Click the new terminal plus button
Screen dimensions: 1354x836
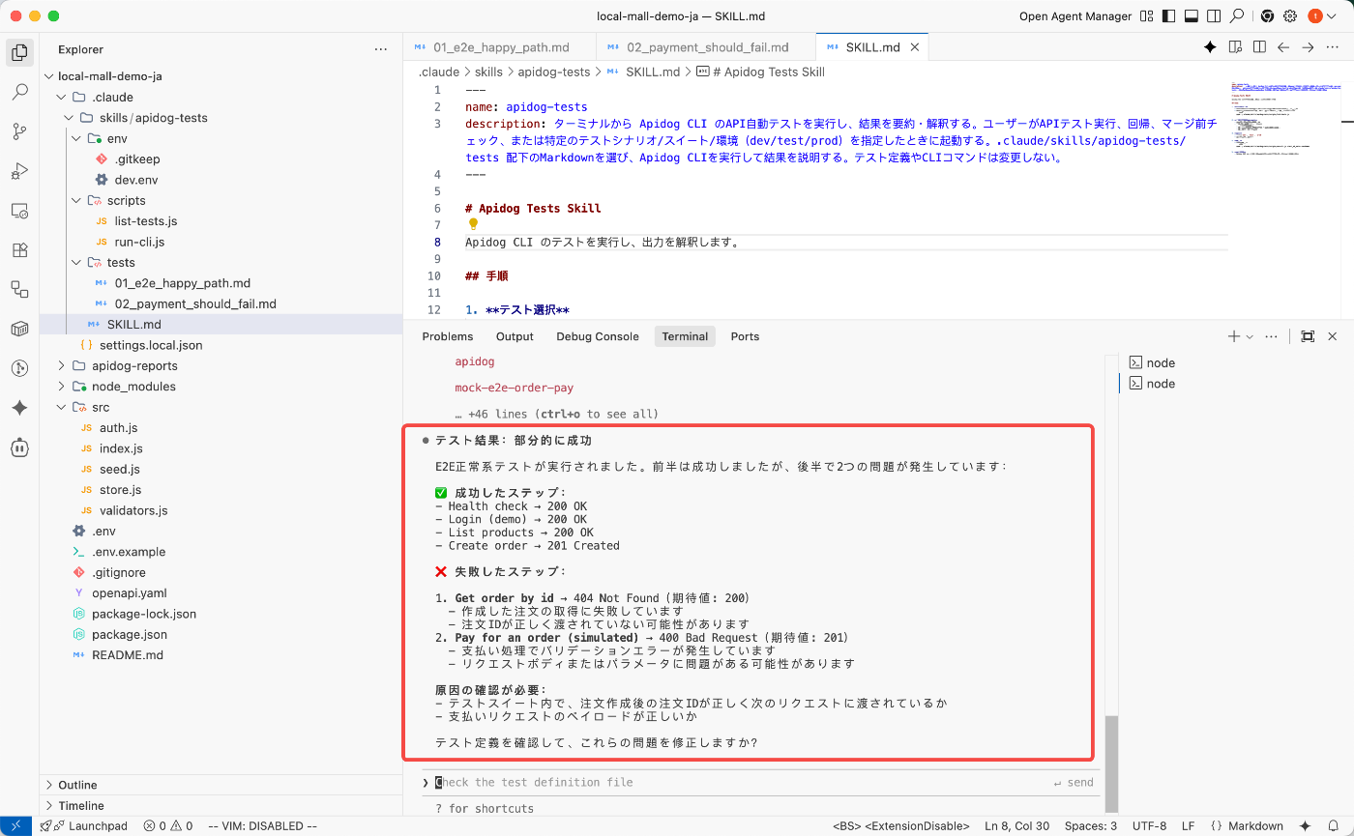click(x=1233, y=336)
